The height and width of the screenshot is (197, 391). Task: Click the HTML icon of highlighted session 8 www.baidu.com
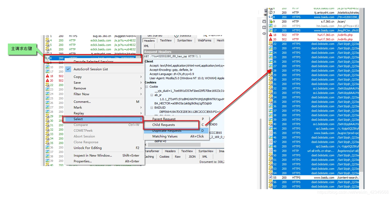click(271, 17)
